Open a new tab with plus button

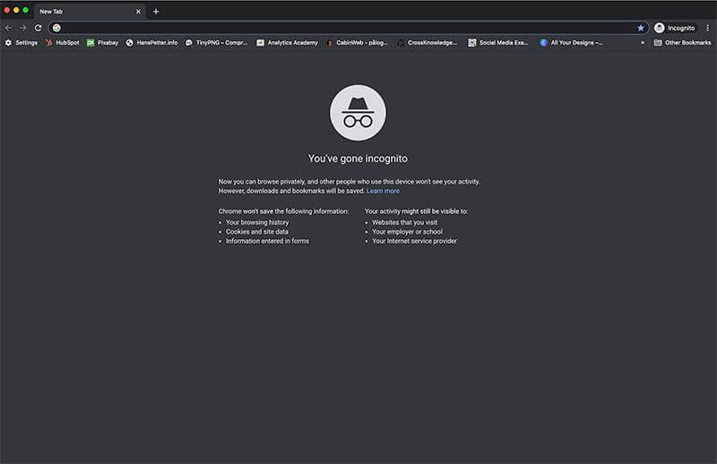pos(156,12)
